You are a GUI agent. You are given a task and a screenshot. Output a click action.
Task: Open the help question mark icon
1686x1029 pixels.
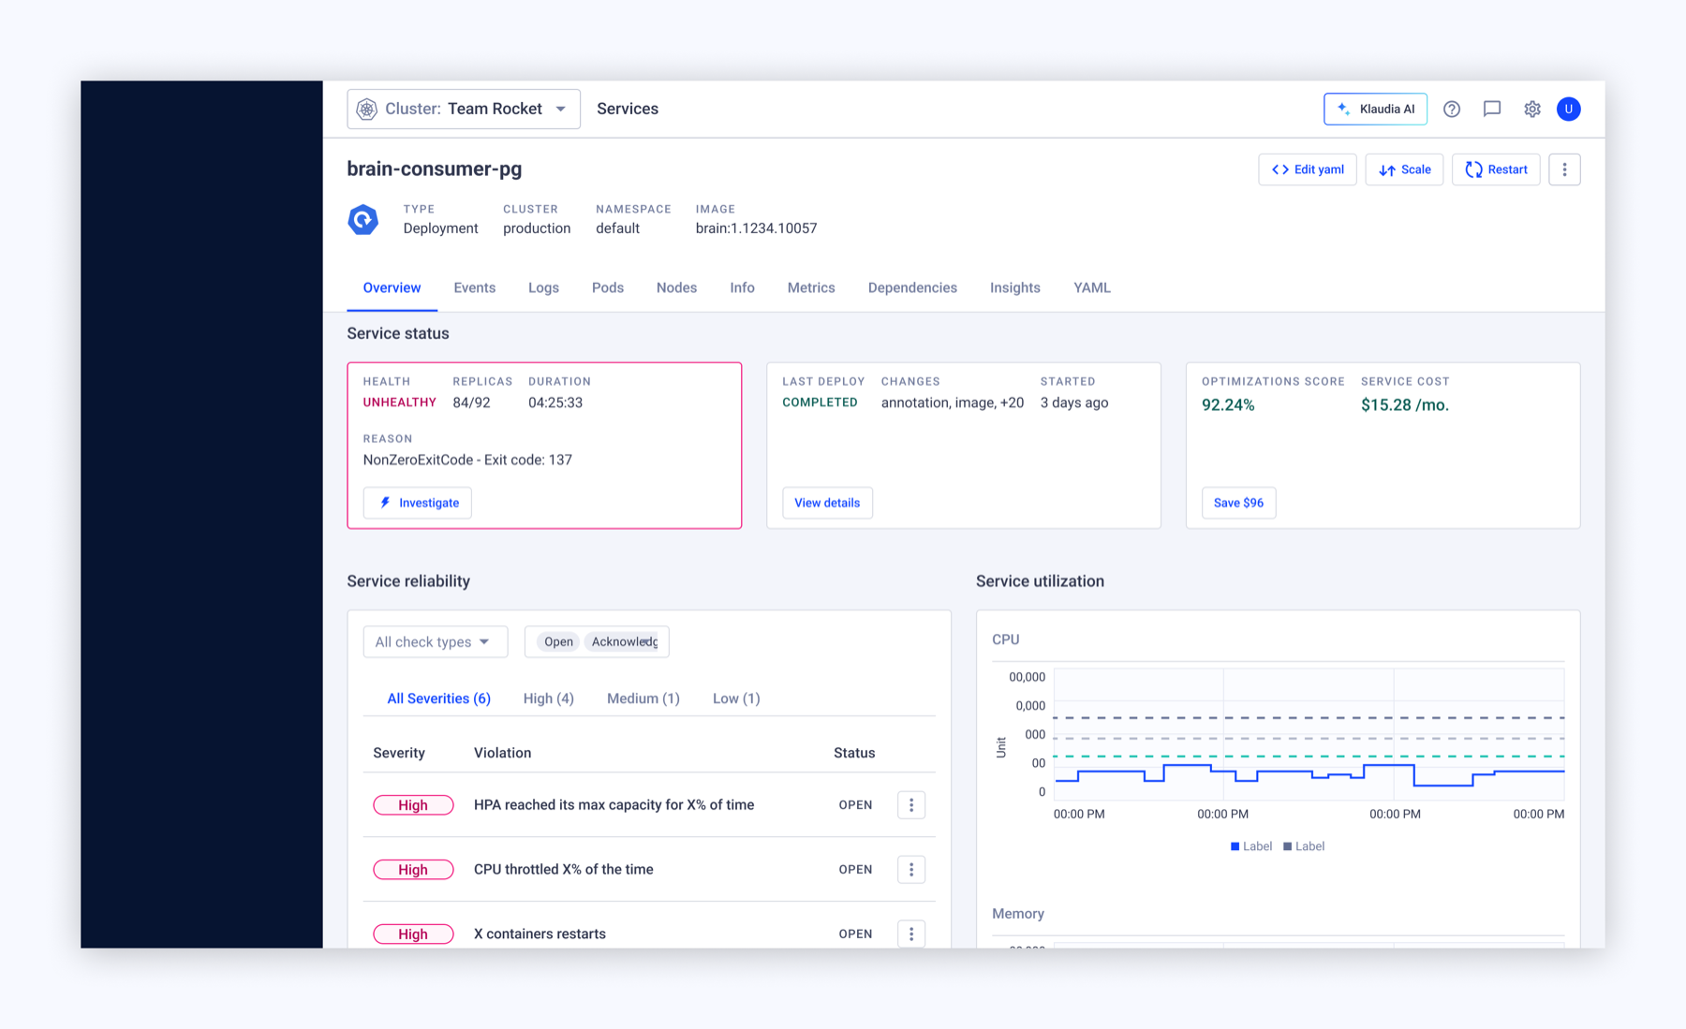click(1452, 110)
